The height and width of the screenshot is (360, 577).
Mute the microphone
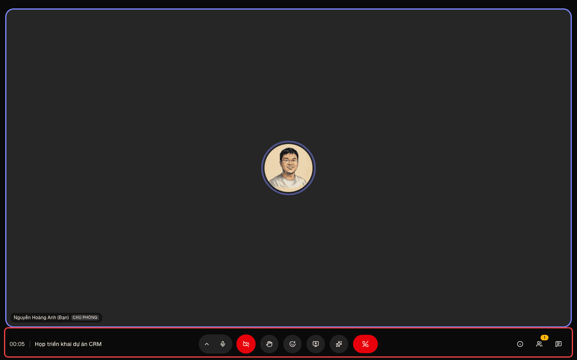[223, 344]
